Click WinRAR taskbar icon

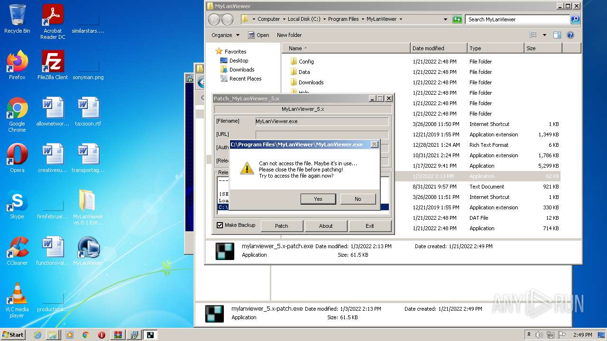118,335
